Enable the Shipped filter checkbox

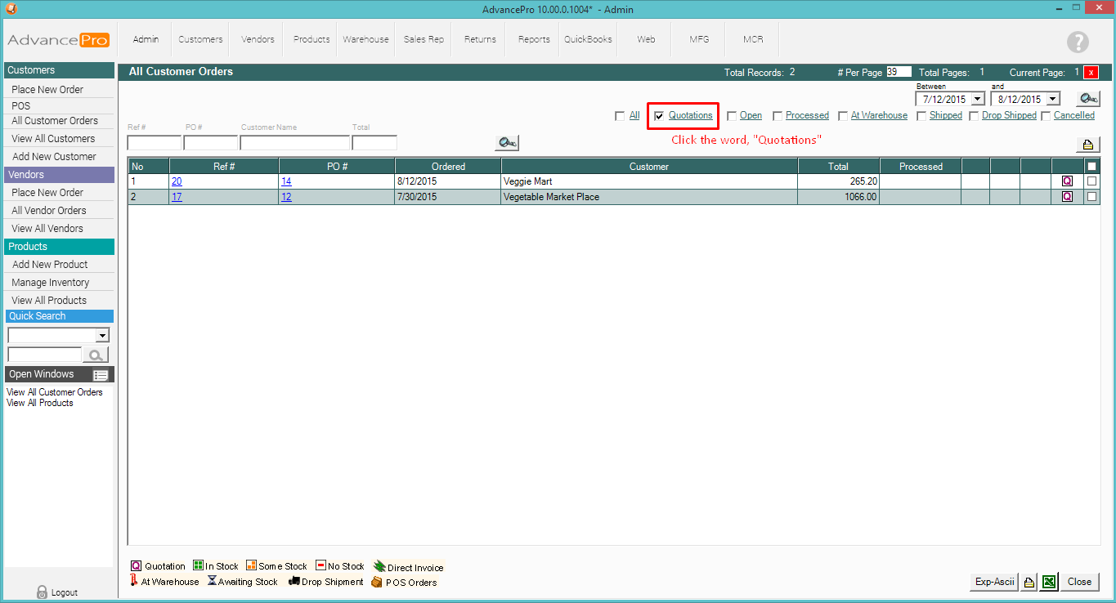point(921,116)
